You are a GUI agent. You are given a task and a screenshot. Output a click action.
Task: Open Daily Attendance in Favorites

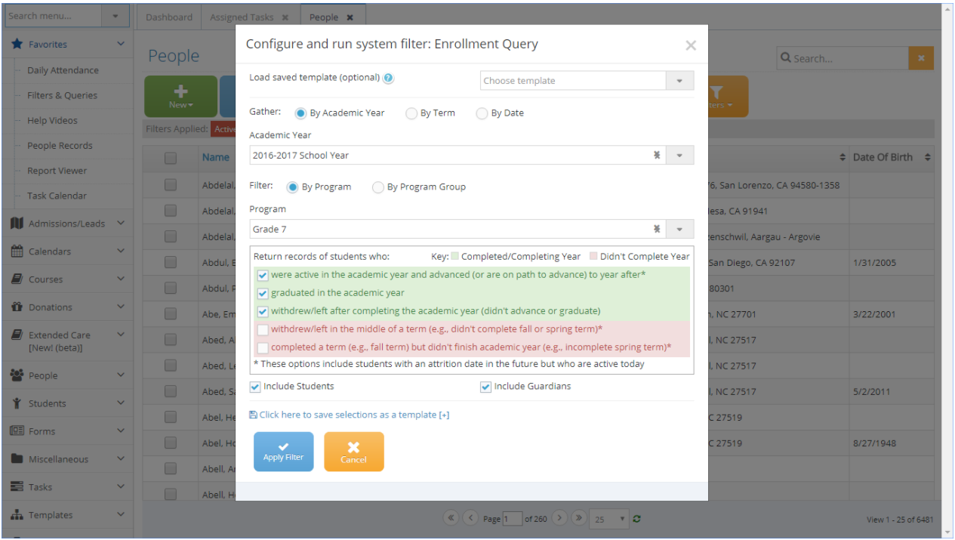(63, 70)
